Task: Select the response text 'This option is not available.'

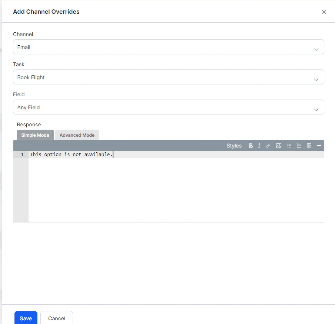Action: coord(71,154)
